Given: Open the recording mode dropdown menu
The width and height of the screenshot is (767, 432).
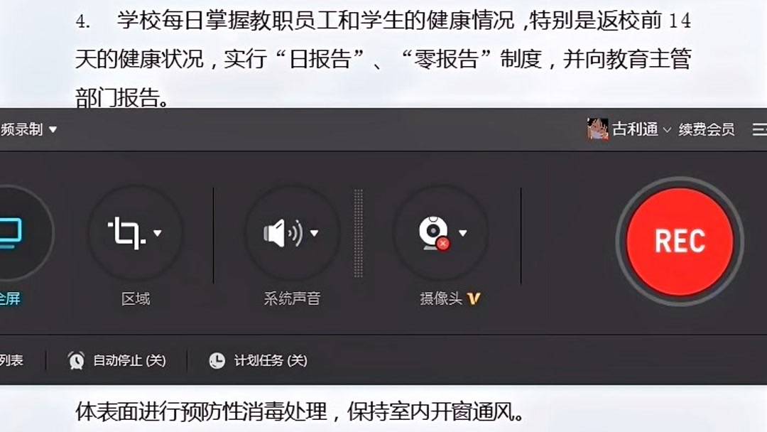Looking at the screenshot, I should 28,129.
